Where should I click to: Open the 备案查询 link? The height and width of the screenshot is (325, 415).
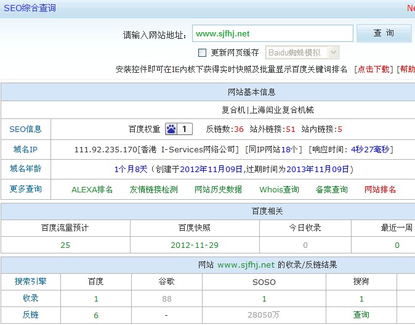pos(332,189)
